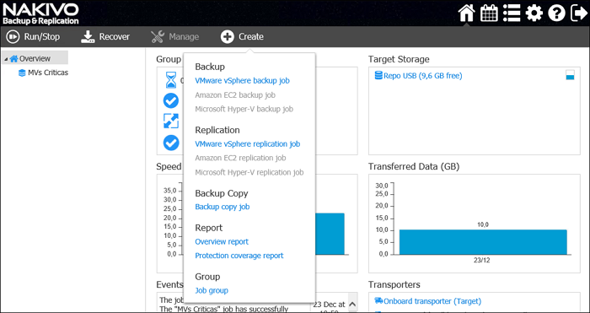Viewport: 590px width, 313px height.
Task: Click the Onboard transporter truck icon
Action: point(378,300)
